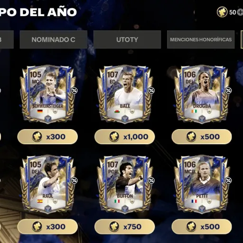
Task: Tap the untradeable icon on Buffon card
Action: (x=151, y=180)
